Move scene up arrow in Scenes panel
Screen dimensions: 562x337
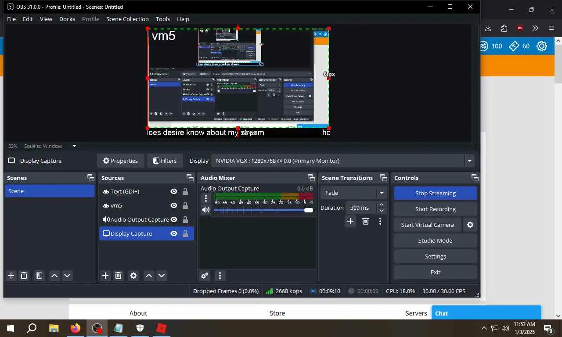pos(54,276)
